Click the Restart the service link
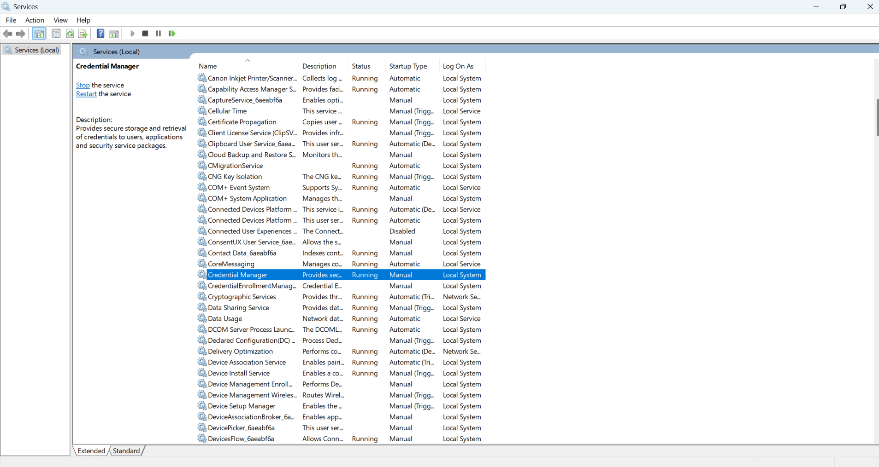The width and height of the screenshot is (879, 467). click(86, 94)
